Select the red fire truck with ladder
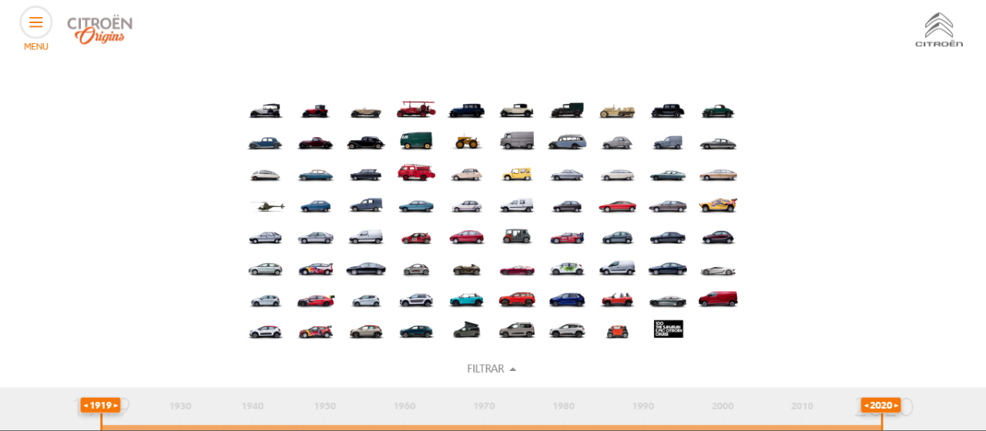Image resolution: width=986 pixels, height=431 pixels. 416,109
